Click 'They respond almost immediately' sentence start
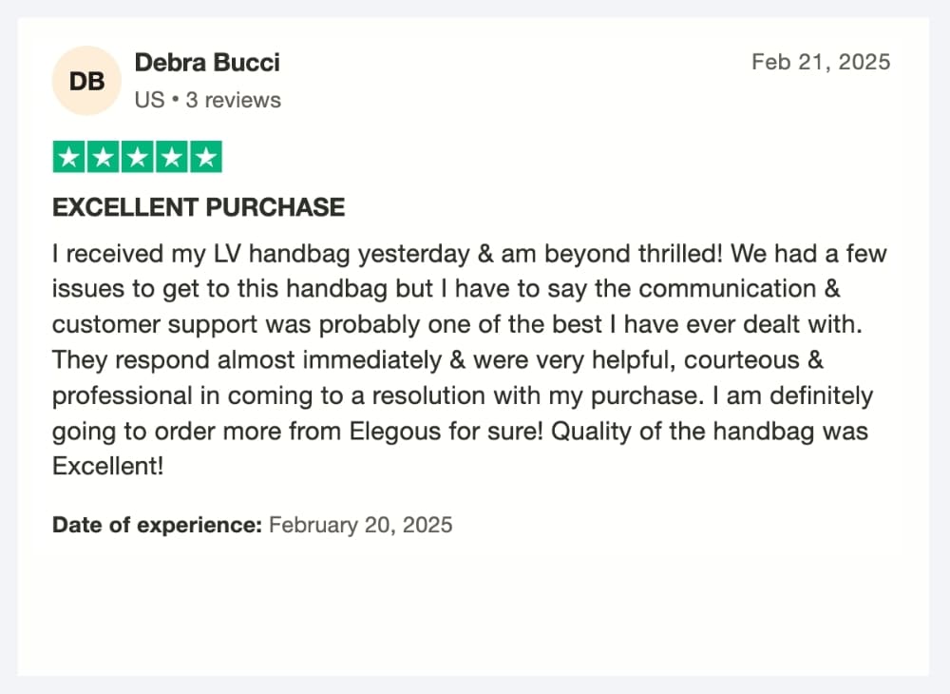Viewport: 950px width, 694px height. point(247,360)
